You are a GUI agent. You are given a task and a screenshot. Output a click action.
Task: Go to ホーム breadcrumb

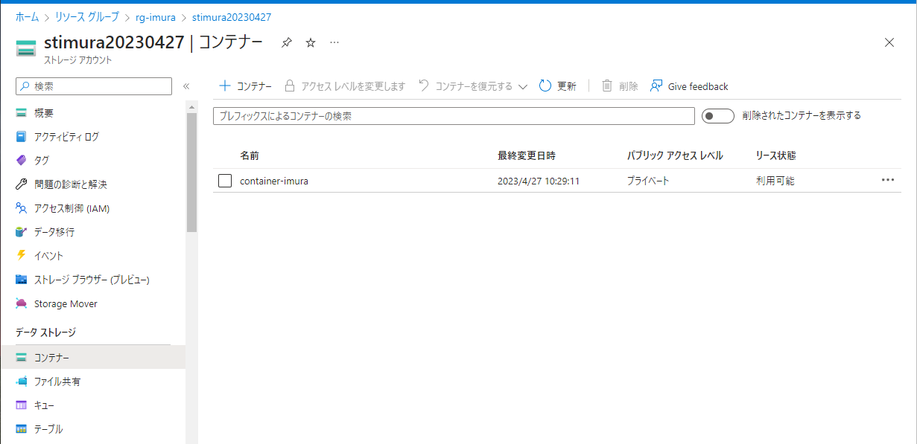(x=28, y=16)
